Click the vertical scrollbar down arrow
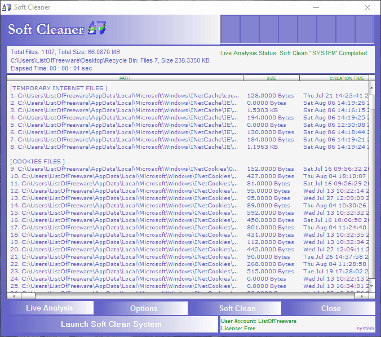 372,286
